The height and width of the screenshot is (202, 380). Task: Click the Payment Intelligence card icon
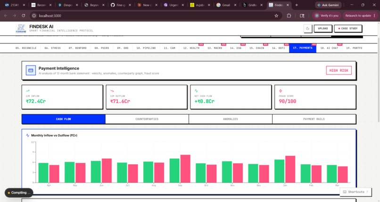click(x=31, y=70)
